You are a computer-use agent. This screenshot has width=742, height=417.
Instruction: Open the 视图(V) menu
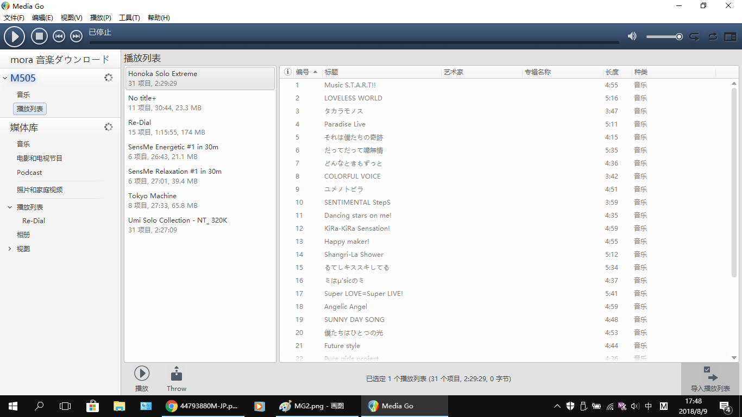[x=72, y=17]
